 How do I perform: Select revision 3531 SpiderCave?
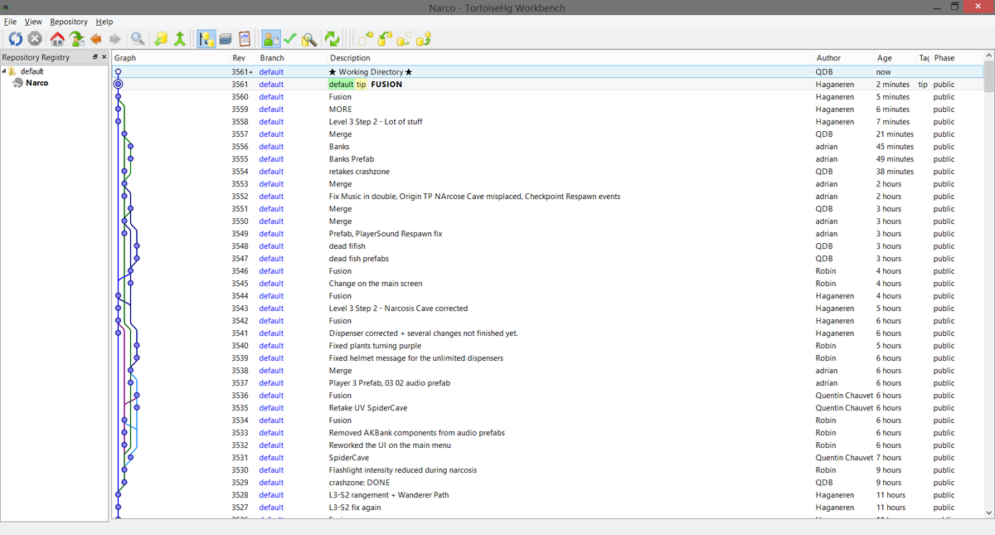[x=547, y=458]
